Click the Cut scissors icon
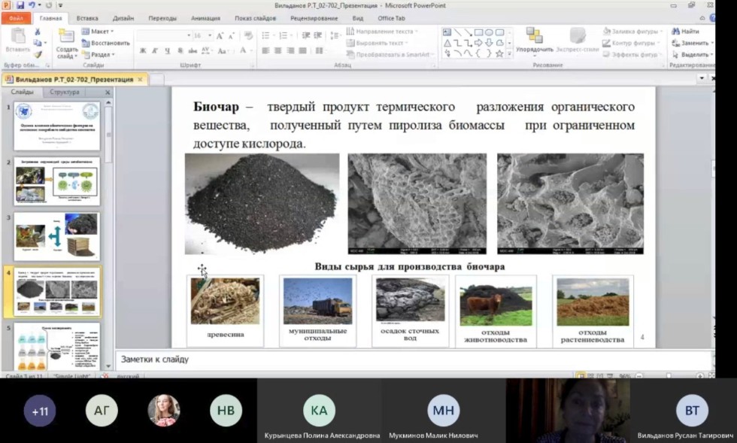Screen dimensions: 737x443 [37, 32]
